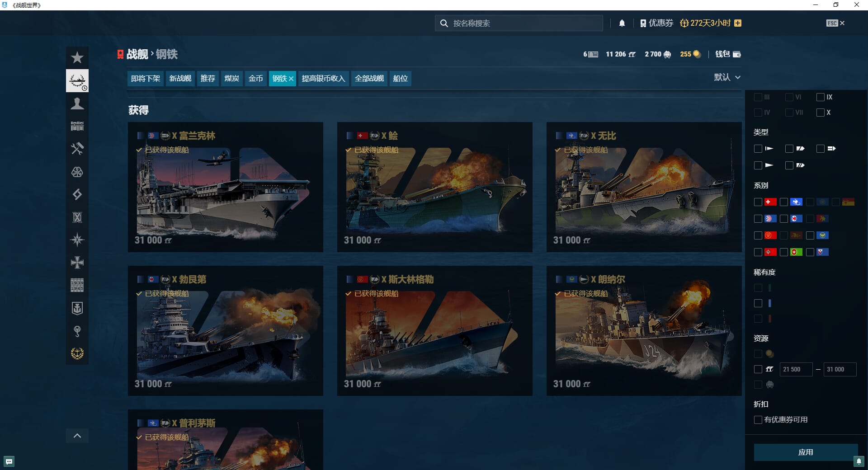868x470 pixels.
Task: Collapse sidebar using the up chevron button
Action: pyautogui.click(x=77, y=436)
